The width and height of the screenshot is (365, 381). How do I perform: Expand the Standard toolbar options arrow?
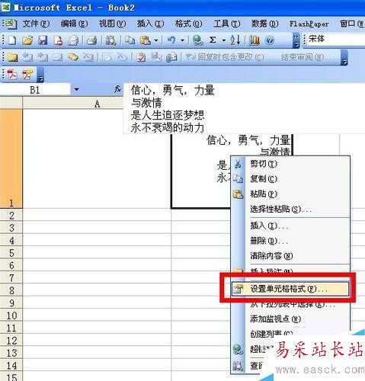[x=296, y=40]
